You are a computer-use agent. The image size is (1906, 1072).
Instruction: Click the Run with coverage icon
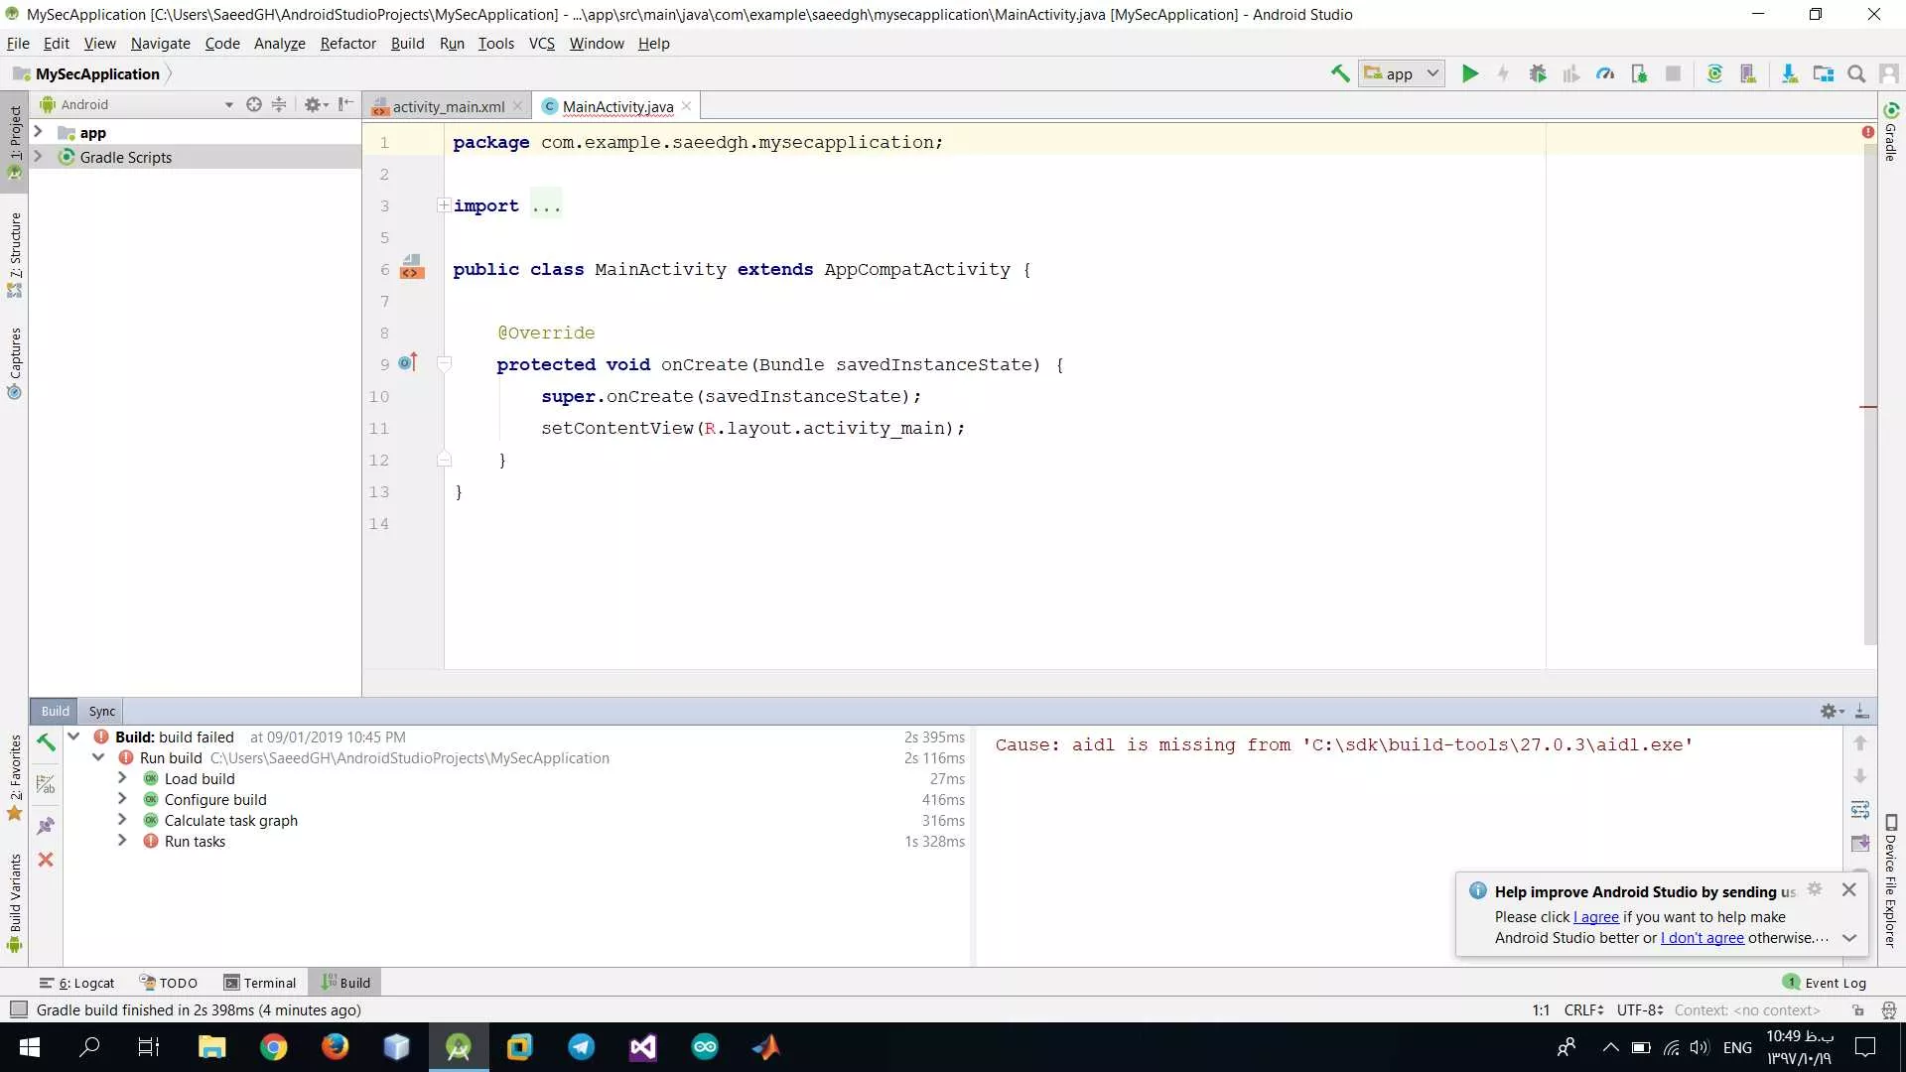tap(1571, 73)
